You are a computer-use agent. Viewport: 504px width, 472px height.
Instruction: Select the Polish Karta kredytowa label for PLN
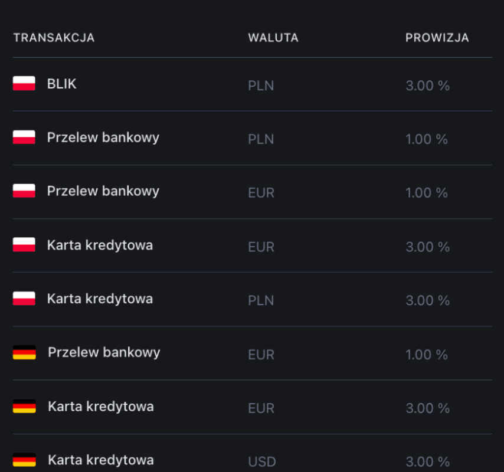(x=100, y=299)
